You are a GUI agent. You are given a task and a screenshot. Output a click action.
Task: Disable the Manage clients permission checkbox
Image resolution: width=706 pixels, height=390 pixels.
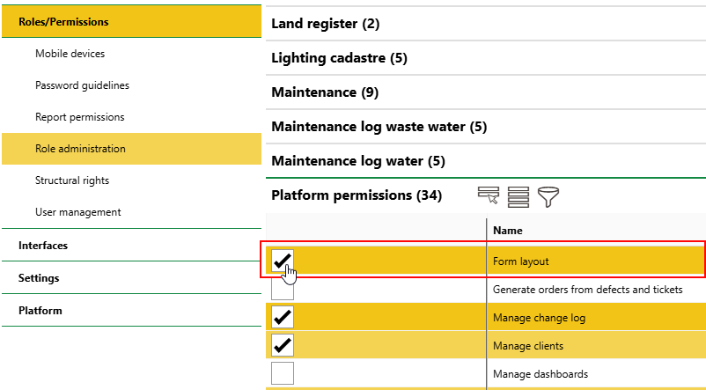283,345
